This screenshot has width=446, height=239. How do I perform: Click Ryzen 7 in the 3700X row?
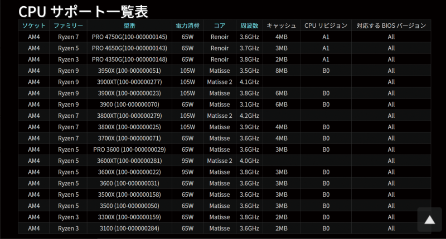68,138
